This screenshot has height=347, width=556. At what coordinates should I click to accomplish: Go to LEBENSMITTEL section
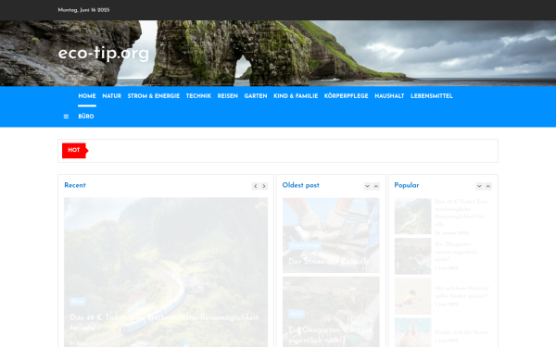coord(432,96)
